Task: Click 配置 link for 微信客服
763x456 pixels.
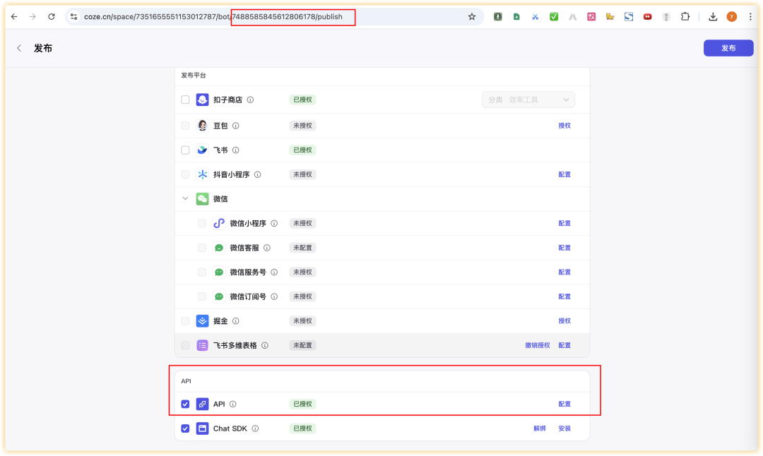Action: click(564, 248)
